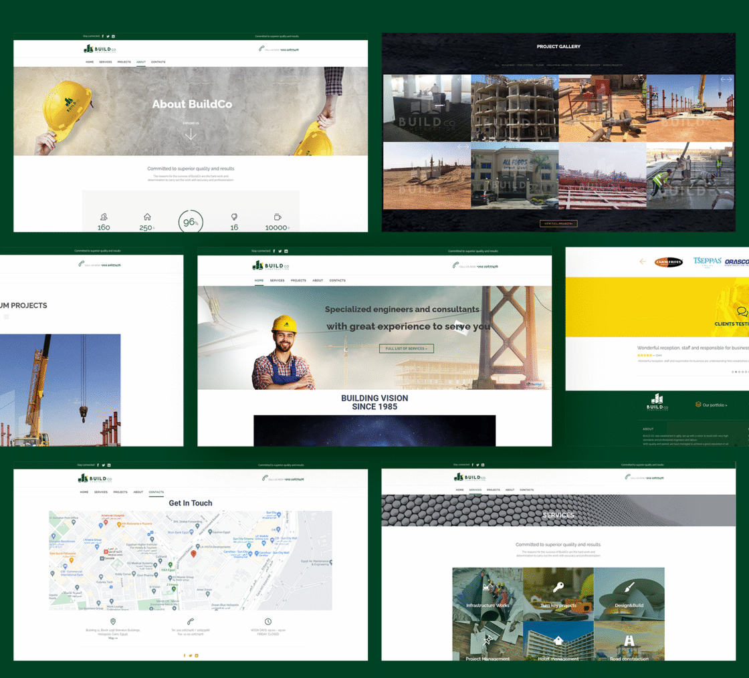Open the Our portfolio link in the footer
The image size is (749, 678).
pos(712,405)
